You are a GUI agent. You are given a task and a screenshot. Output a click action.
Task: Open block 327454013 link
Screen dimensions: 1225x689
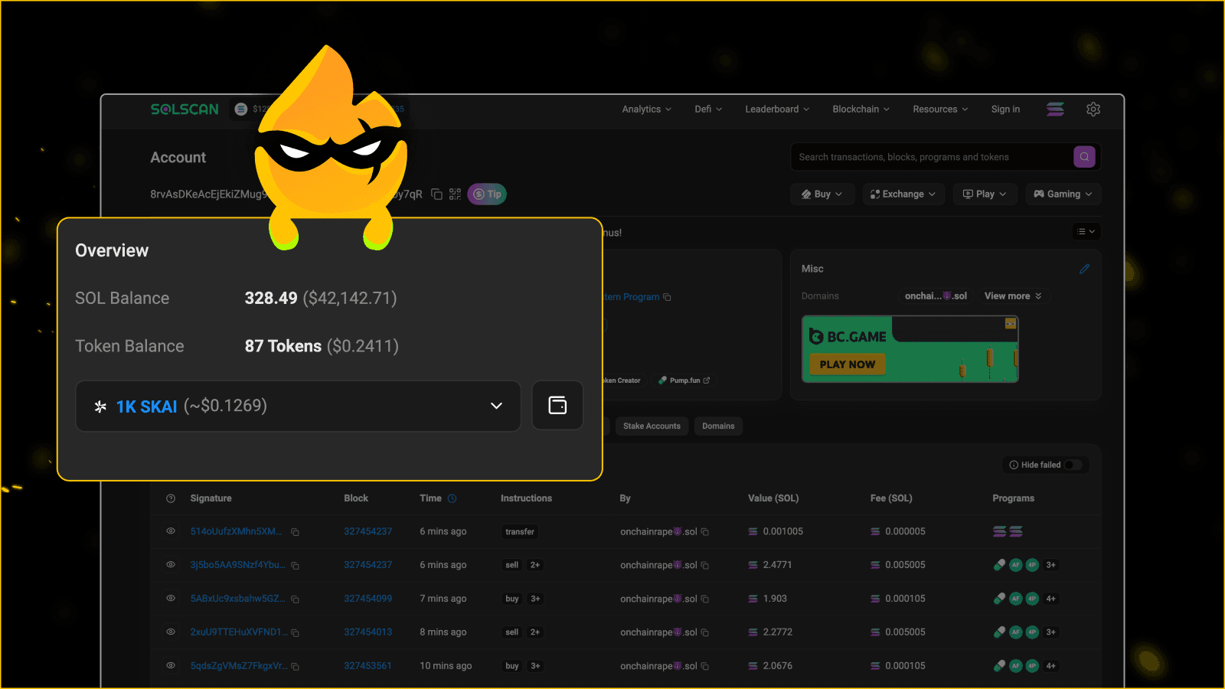pos(367,632)
